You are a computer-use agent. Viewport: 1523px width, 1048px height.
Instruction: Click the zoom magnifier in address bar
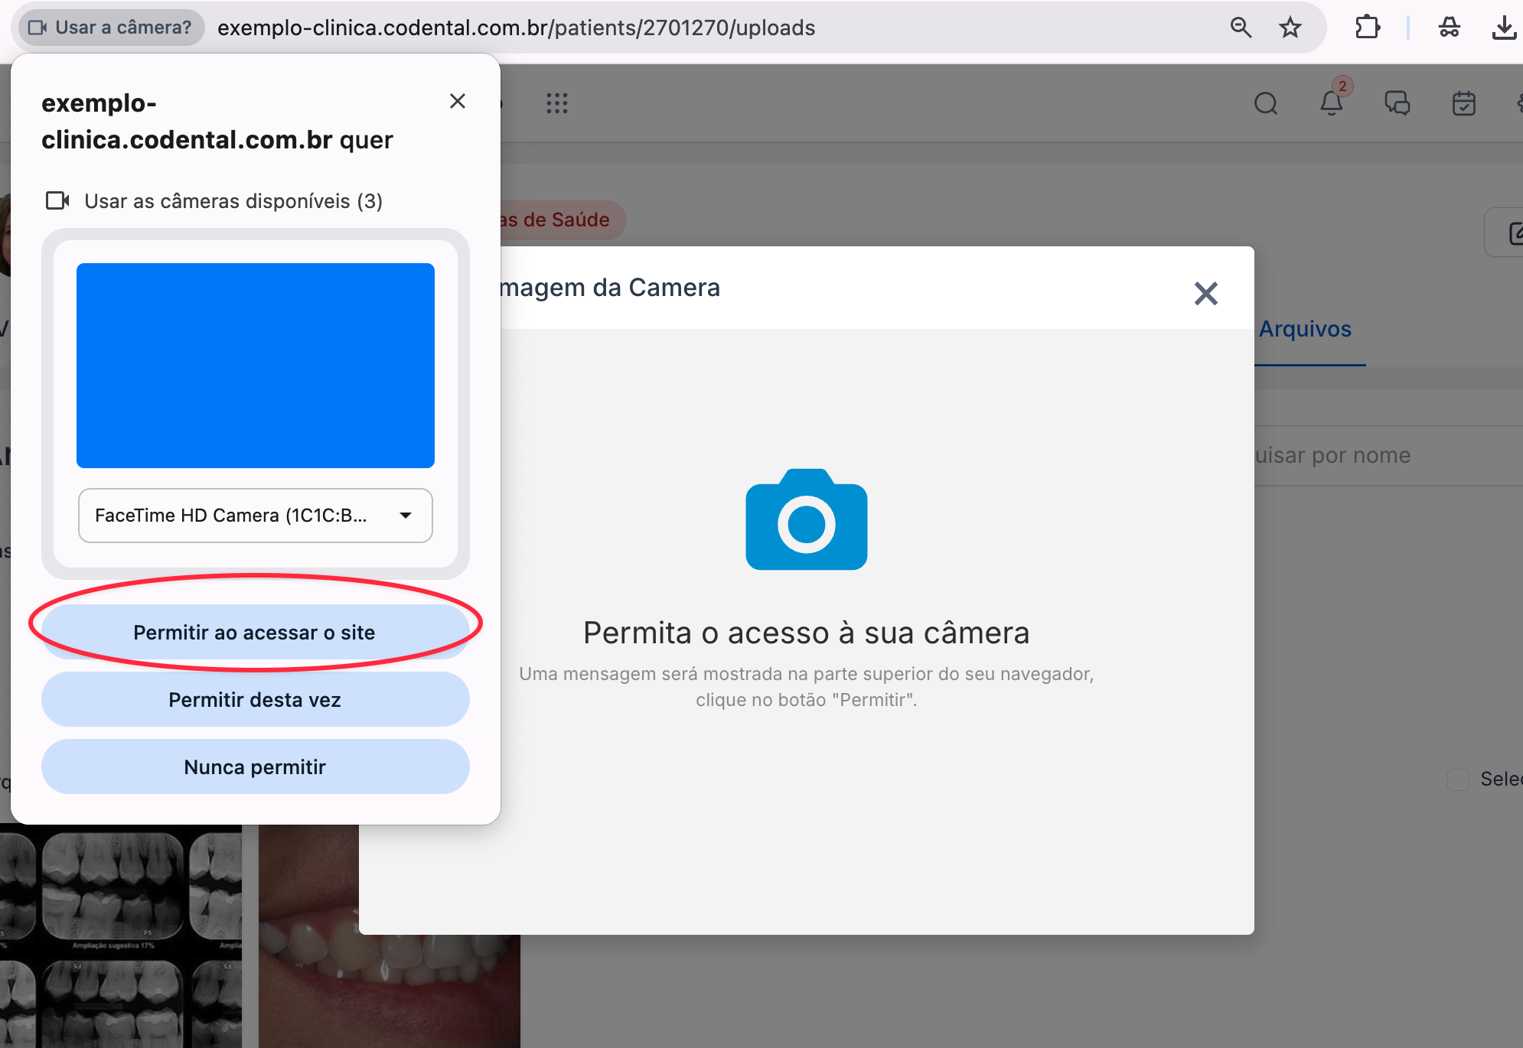[x=1241, y=28]
